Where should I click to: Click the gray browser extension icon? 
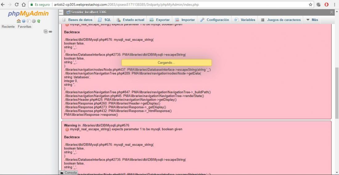(x=318, y=5)
